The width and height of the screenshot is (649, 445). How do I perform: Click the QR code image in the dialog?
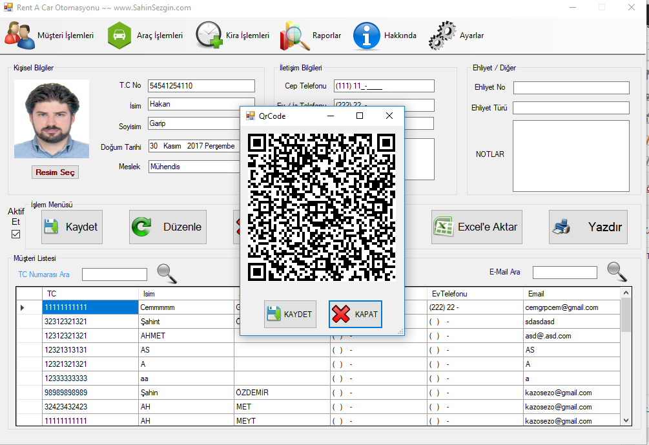click(322, 207)
